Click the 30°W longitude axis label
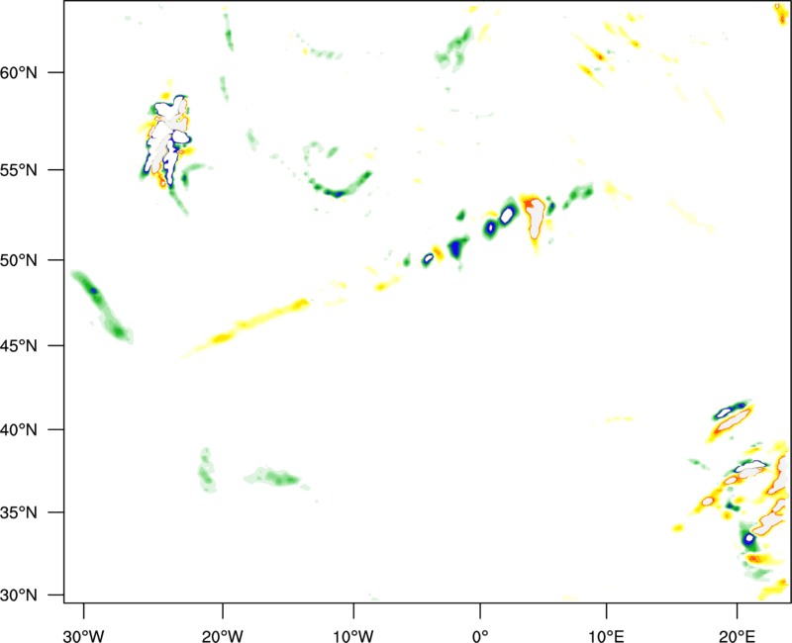This screenshot has height=643, width=792. 83,636
